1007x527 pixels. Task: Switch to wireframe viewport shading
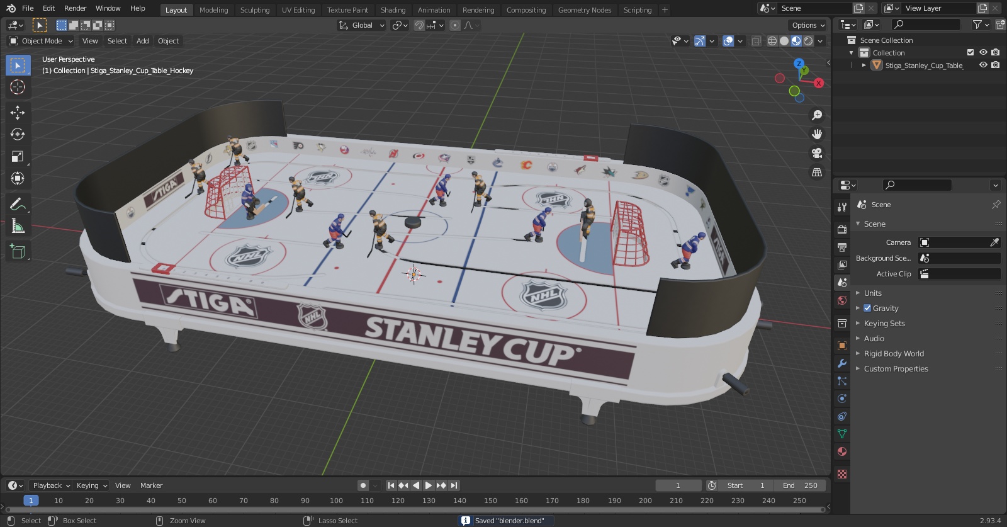pos(772,41)
